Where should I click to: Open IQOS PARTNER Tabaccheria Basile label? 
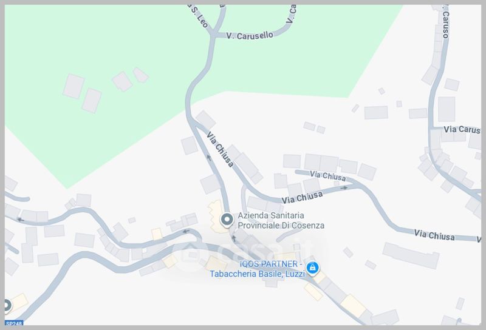(257, 269)
